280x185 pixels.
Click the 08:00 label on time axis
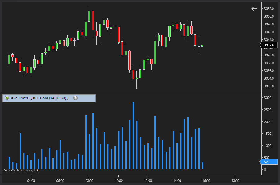(89, 181)
